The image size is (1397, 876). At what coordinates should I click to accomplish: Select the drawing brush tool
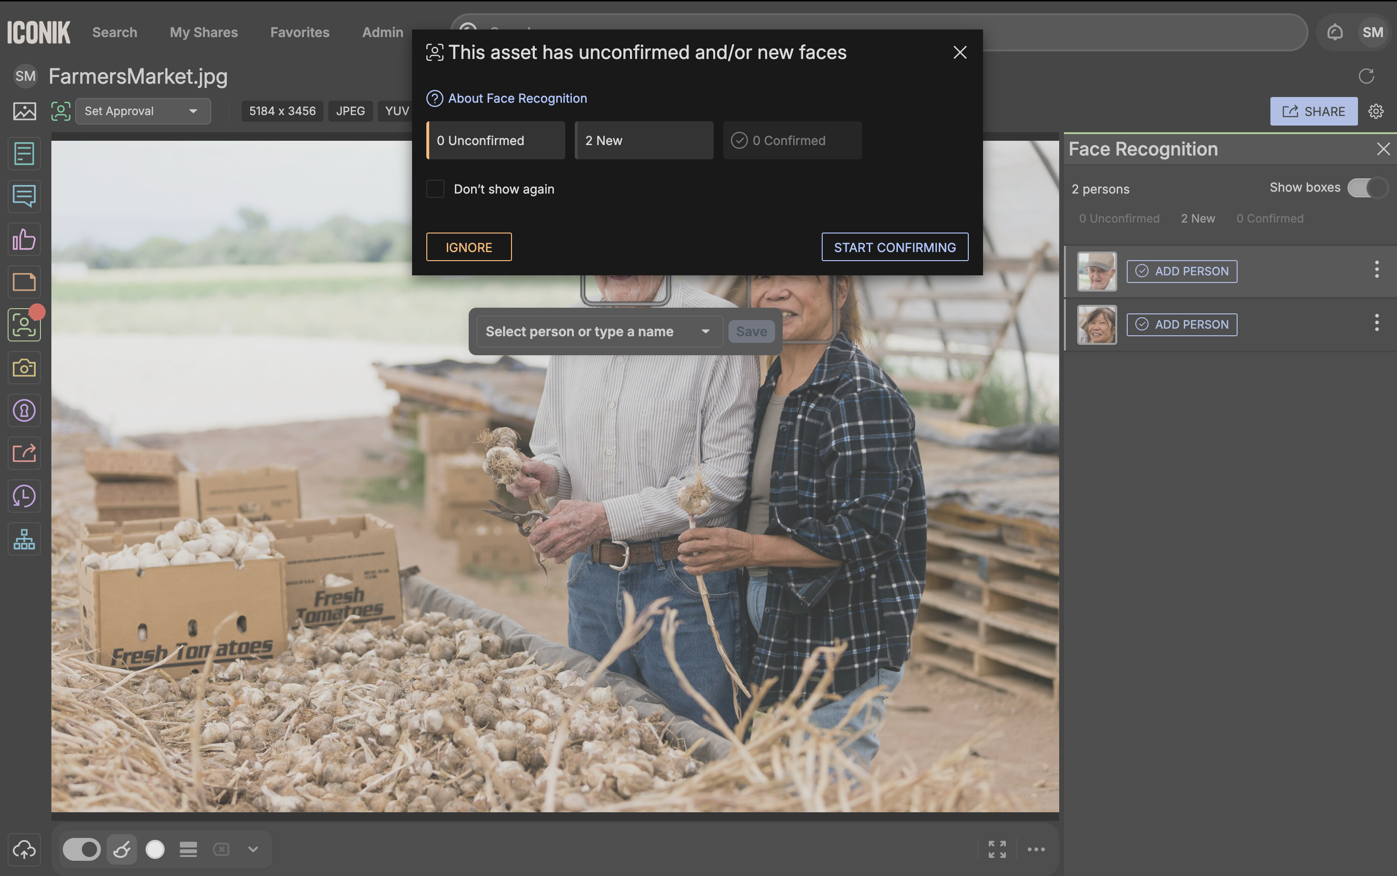[122, 849]
